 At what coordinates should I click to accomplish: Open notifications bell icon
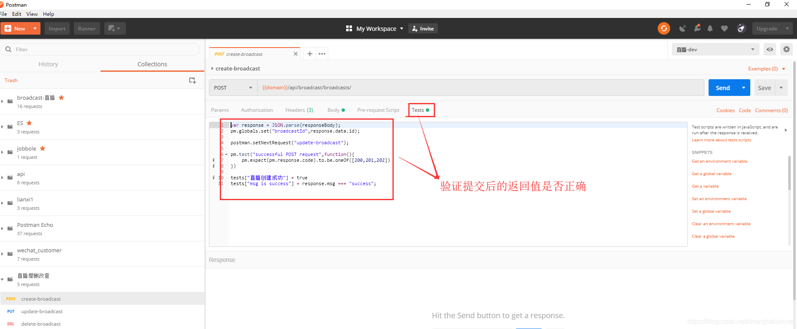point(710,28)
